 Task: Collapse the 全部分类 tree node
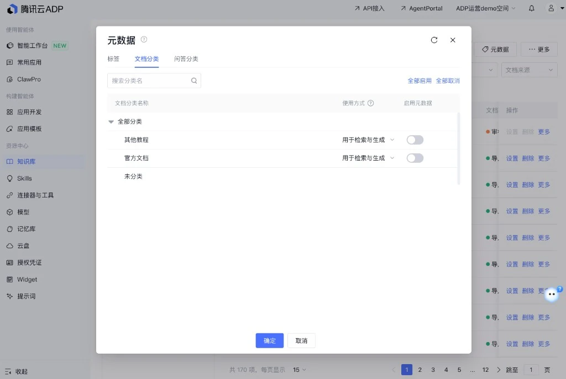tap(111, 122)
